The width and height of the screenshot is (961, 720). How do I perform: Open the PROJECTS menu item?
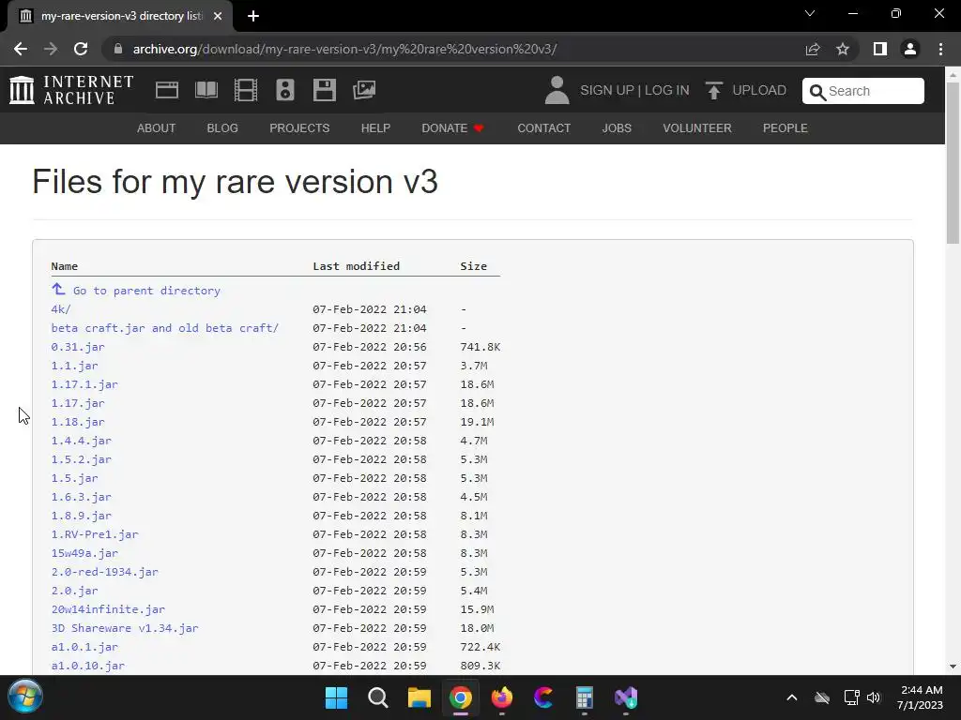[x=299, y=127]
